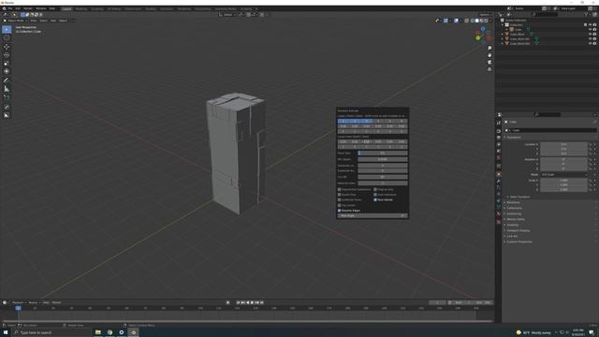Image resolution: width=599 pixels, height=337 pixels.
Task: Open the Render properties tab icon
Action: point(499,131)
